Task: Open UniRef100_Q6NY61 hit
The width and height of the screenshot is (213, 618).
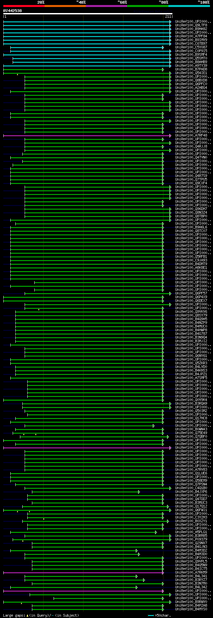Action: [191, 356]
